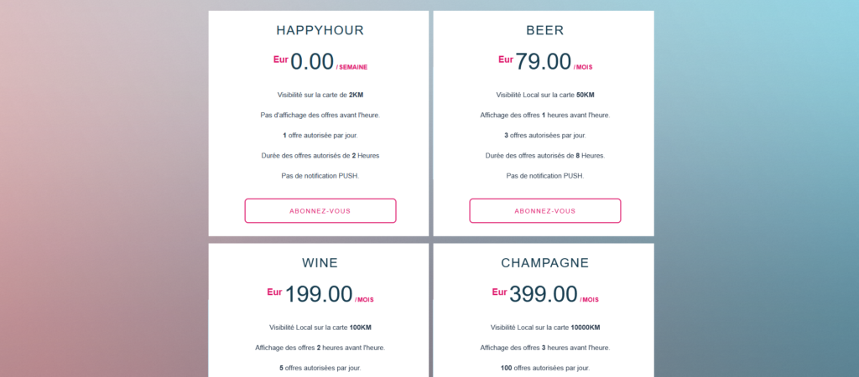Click the 100KM local visibility line
Image resolution: width=859 pixels, height=377 pixels.
(320, 328)
